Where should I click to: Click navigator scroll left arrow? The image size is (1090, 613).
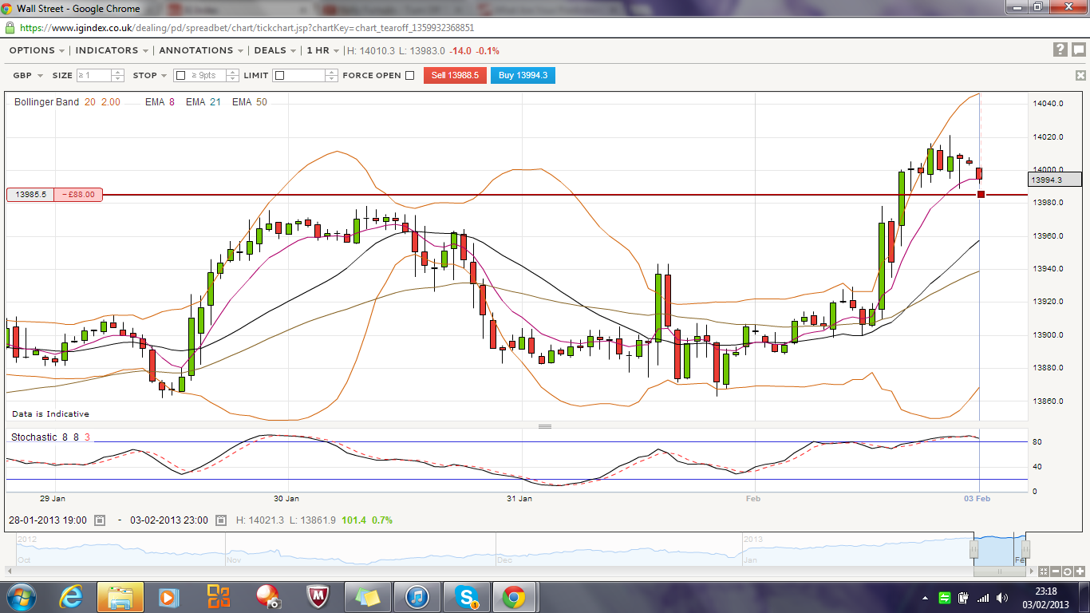[10, 571]
